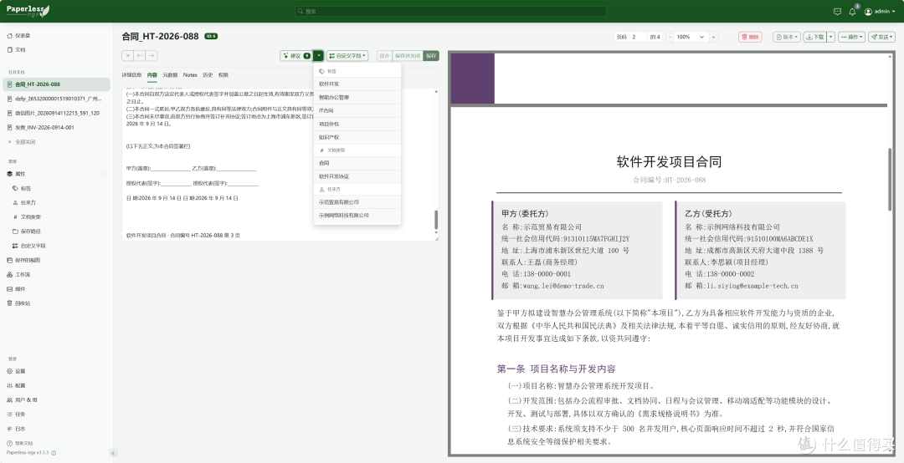The width and height of the screenshot is (904, 463).
Task: Choose suggested document type 合同
Action: click(x=357, y=163)
